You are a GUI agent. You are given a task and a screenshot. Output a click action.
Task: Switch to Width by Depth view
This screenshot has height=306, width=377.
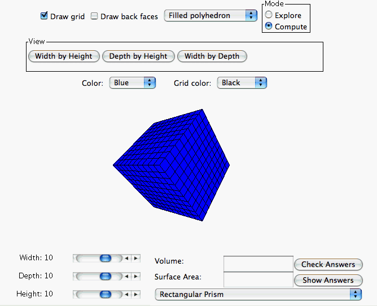[212, 56]
